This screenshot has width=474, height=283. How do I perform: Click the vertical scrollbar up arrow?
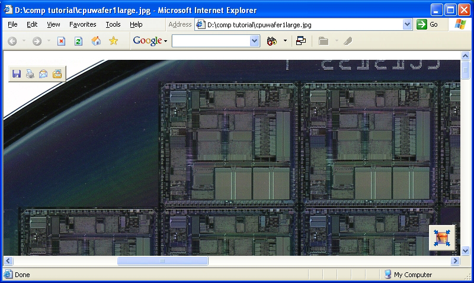[x=465, y=56]
